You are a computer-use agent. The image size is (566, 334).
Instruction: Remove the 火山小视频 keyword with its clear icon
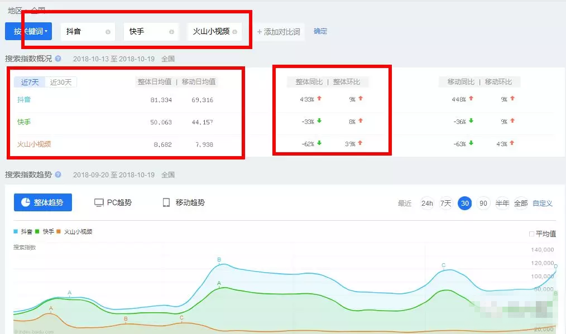[x=234, y=32]
